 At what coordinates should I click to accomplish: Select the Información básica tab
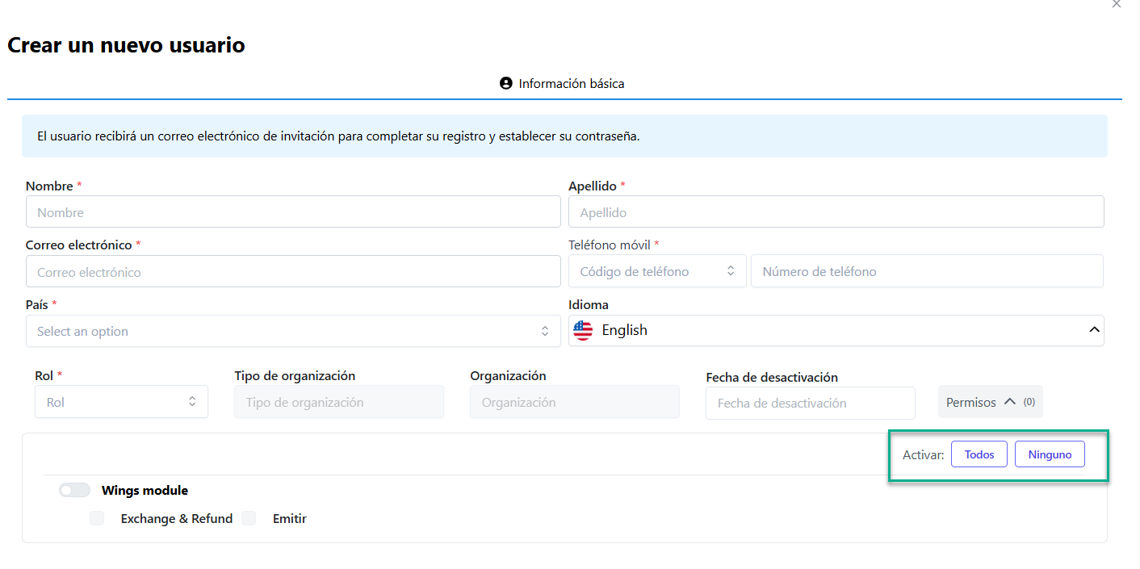563,83
